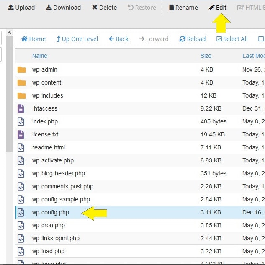The image size is (265, 265).
Task: Click the .htaccess file icon
Action: click(21, 108)
